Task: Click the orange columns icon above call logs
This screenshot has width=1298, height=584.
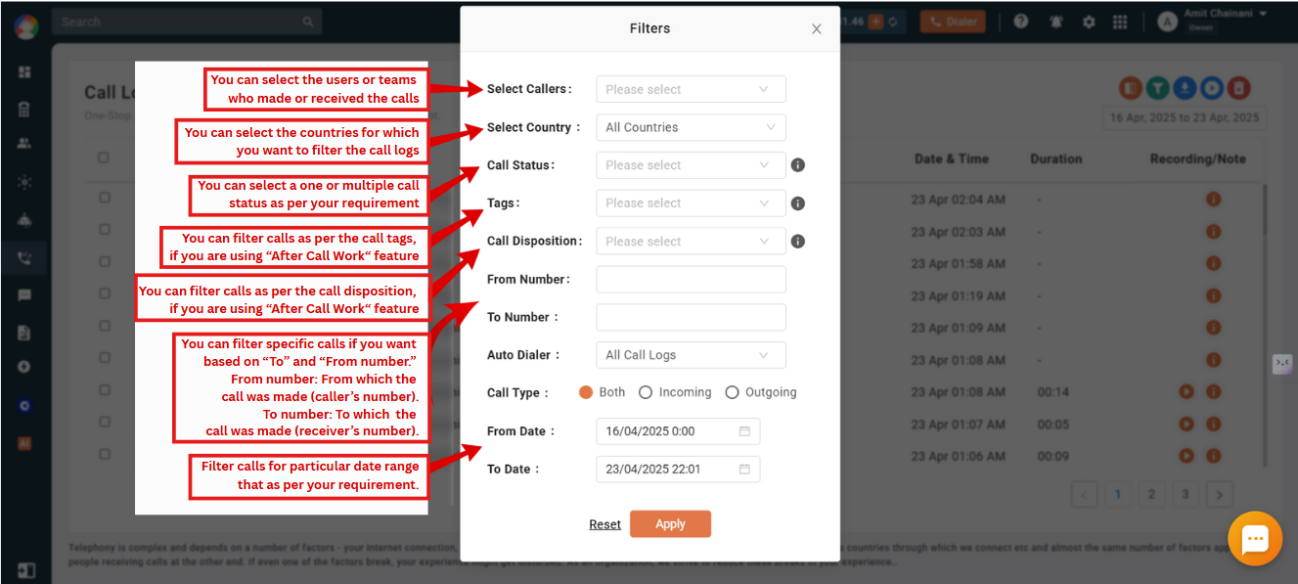Action: tap(1131, 88)
